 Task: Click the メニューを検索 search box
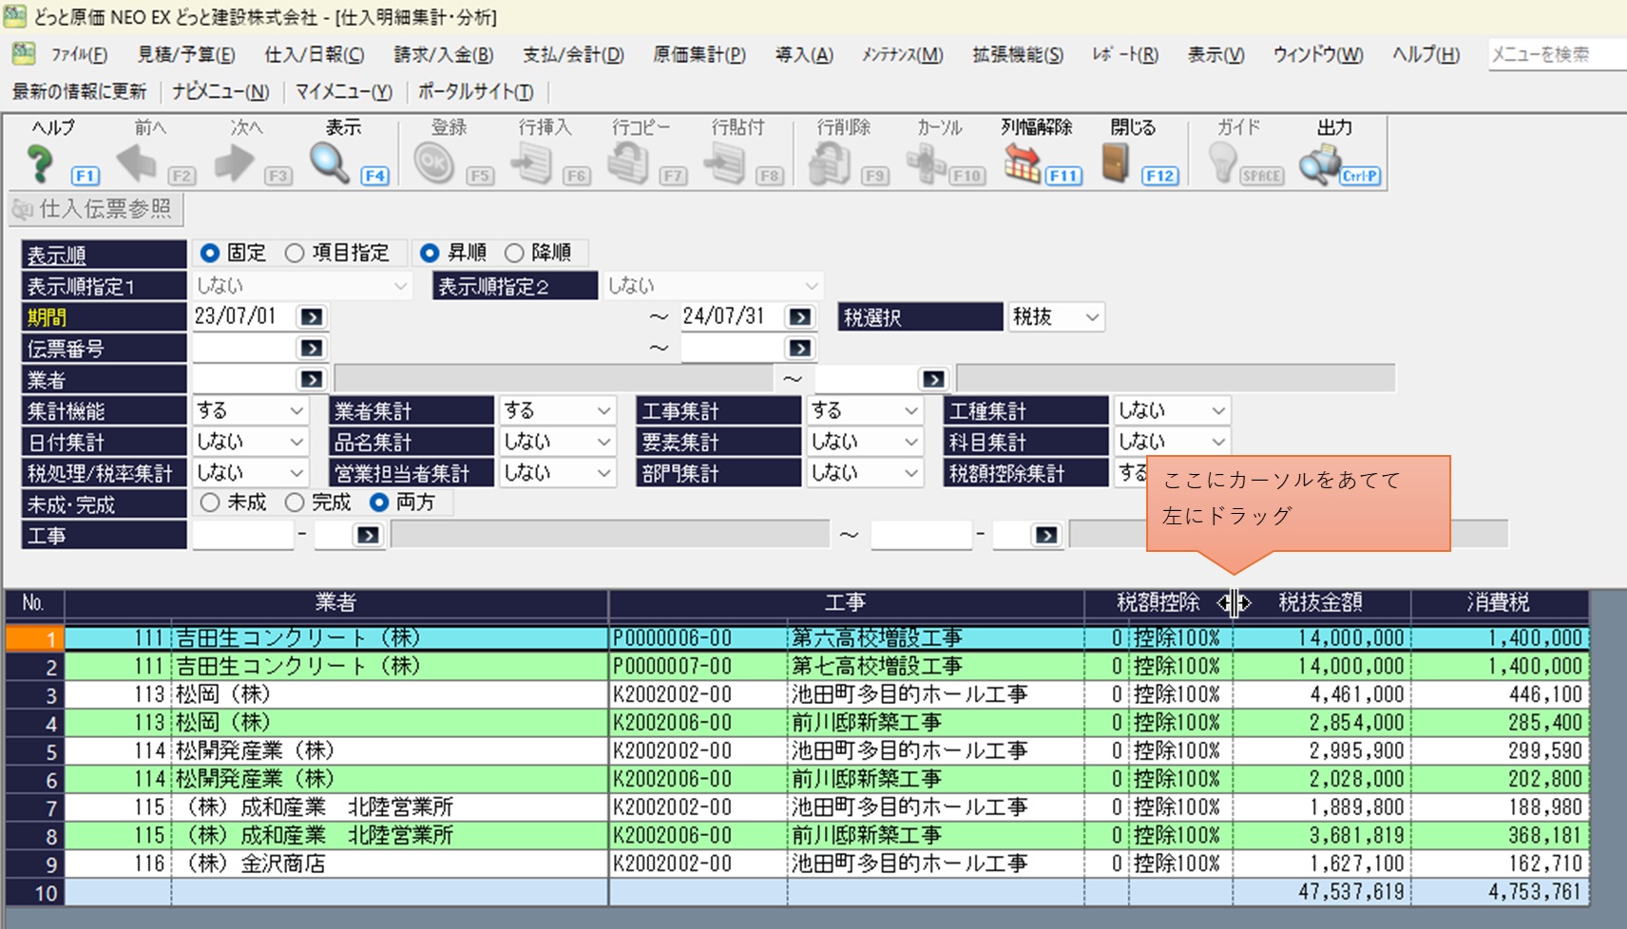1555,55
